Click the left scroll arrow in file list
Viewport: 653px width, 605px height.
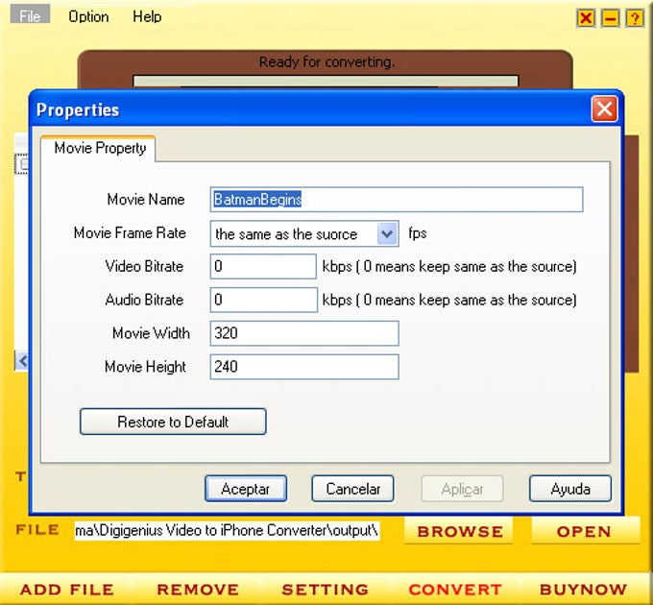[22, 360]
